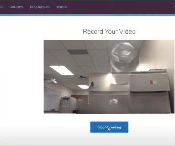Click the partially visible icon at the navigation bar's right edge

(x=175, y=6)
